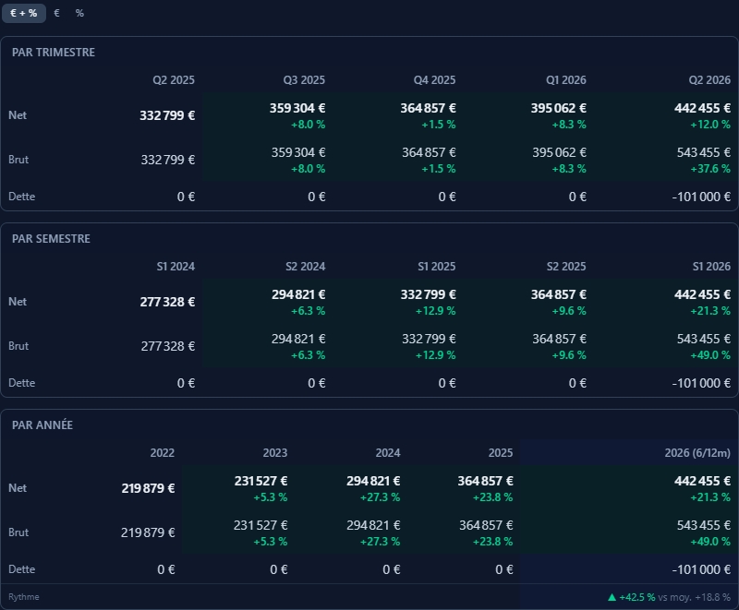Click the Brut value 543 455 € in Par Trimestre
Viewport: 739px width, 610px height.
[x=704, y=152]
